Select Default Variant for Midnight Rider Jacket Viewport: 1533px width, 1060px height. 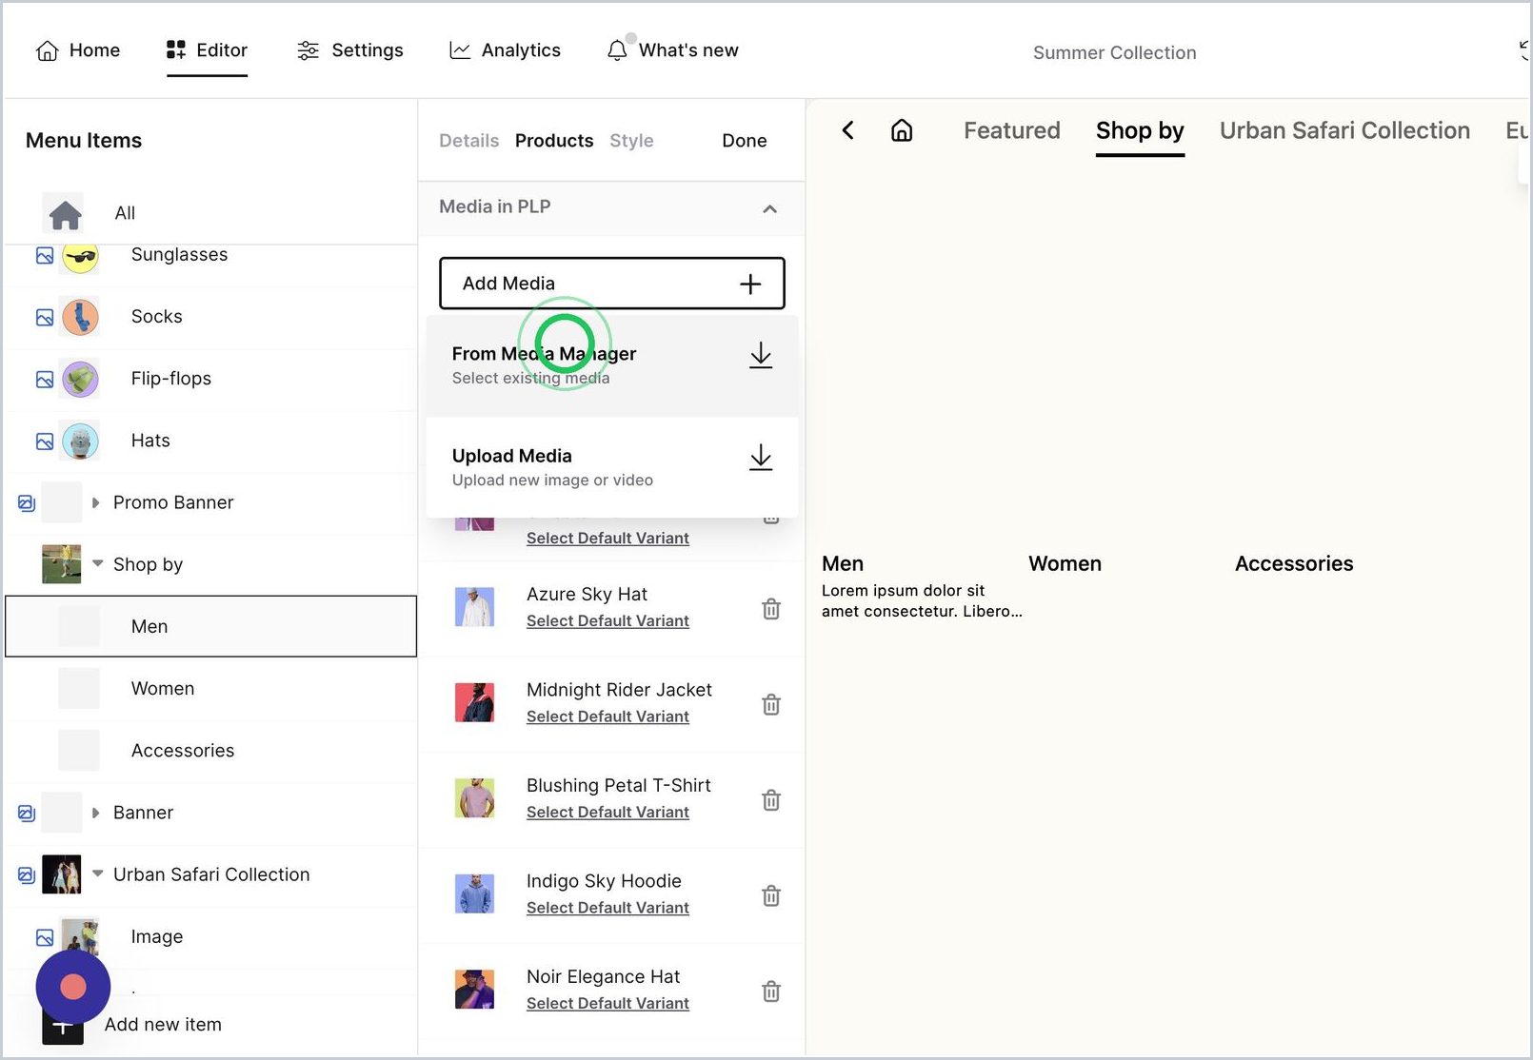tap(607, 717)
